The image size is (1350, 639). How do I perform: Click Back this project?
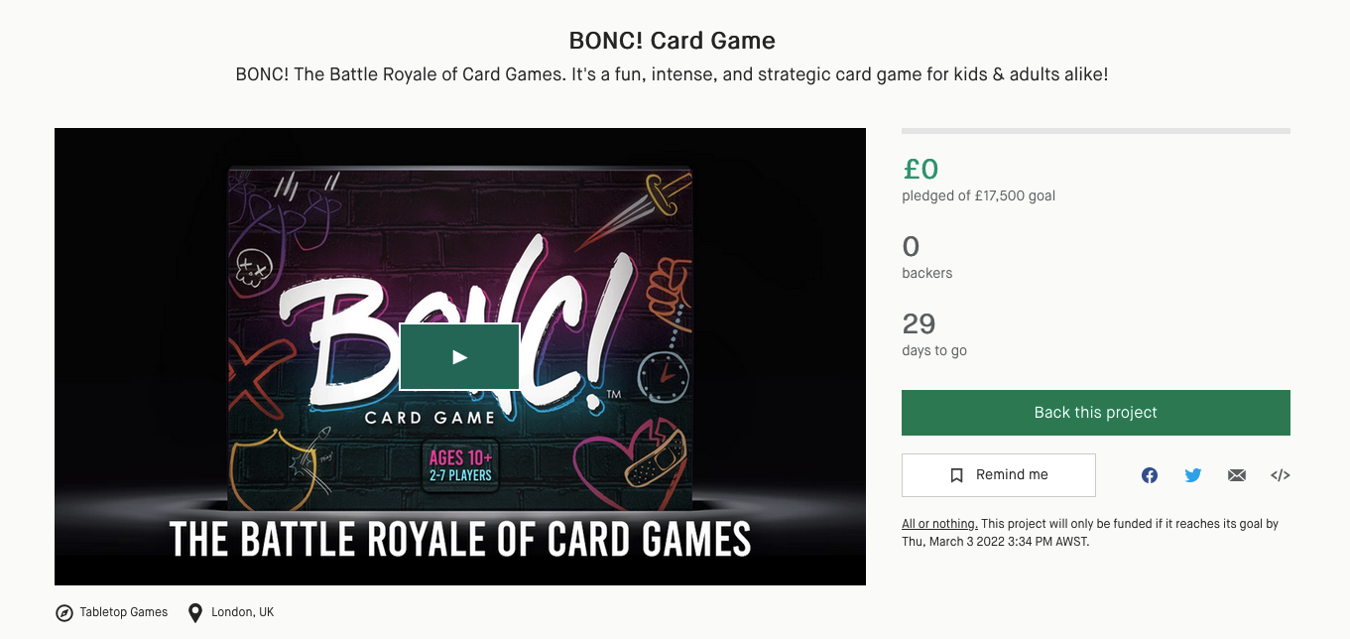tap(1095, 412)
